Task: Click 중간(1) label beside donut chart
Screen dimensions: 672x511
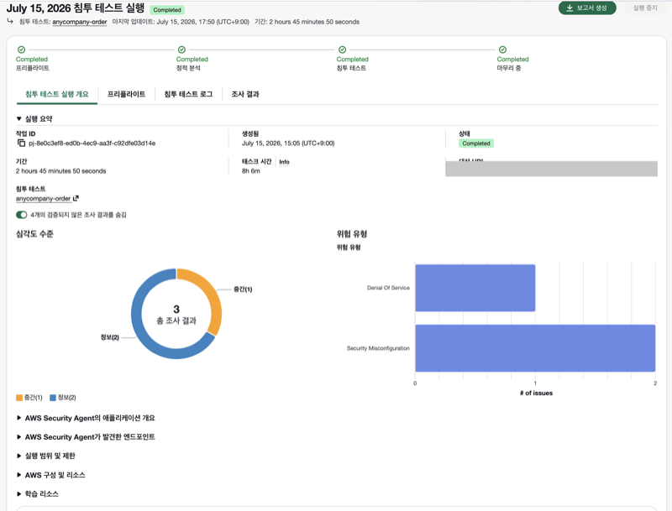Action: coord(243,289)
